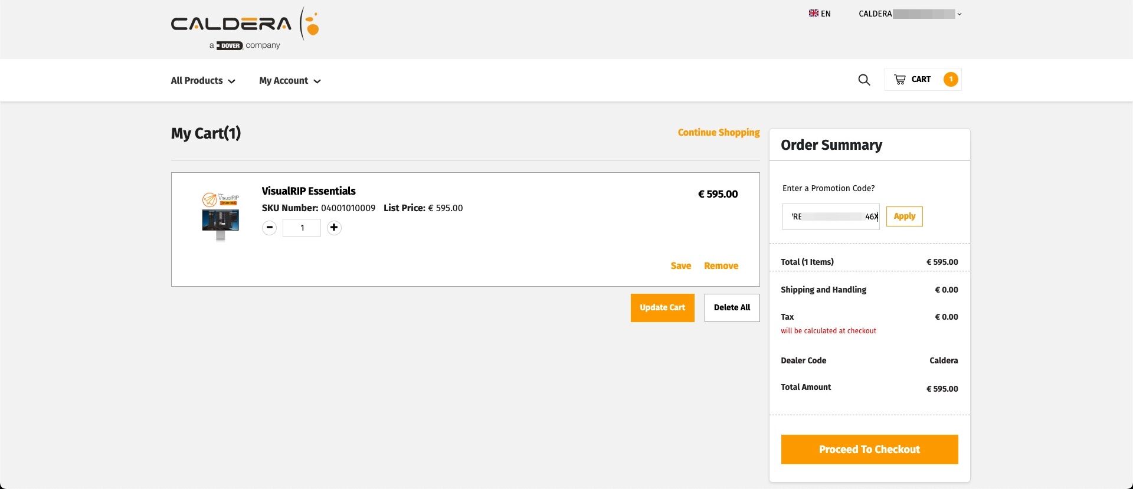Remove VisualRIP Essentials from the cart
Screen dimensions: 1133x489
coord(721,266)
